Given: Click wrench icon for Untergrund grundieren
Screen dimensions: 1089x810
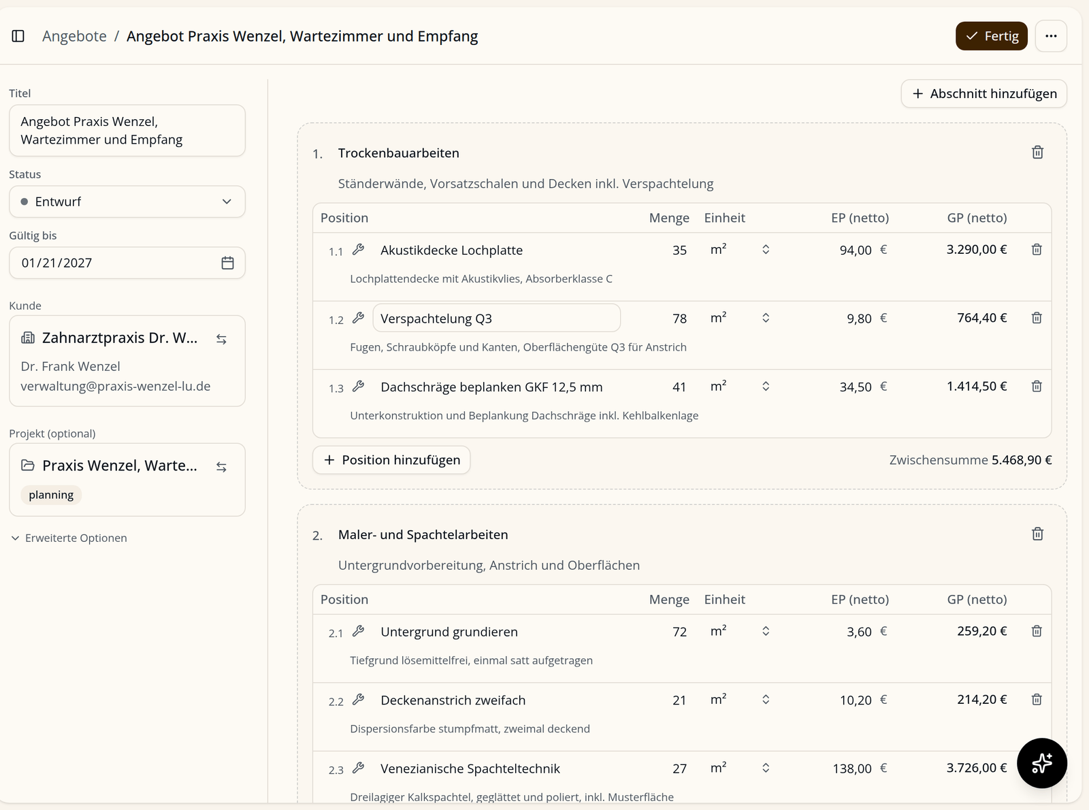Looking at the screenshot, I should pyautogui.click(x=359, y=632).
